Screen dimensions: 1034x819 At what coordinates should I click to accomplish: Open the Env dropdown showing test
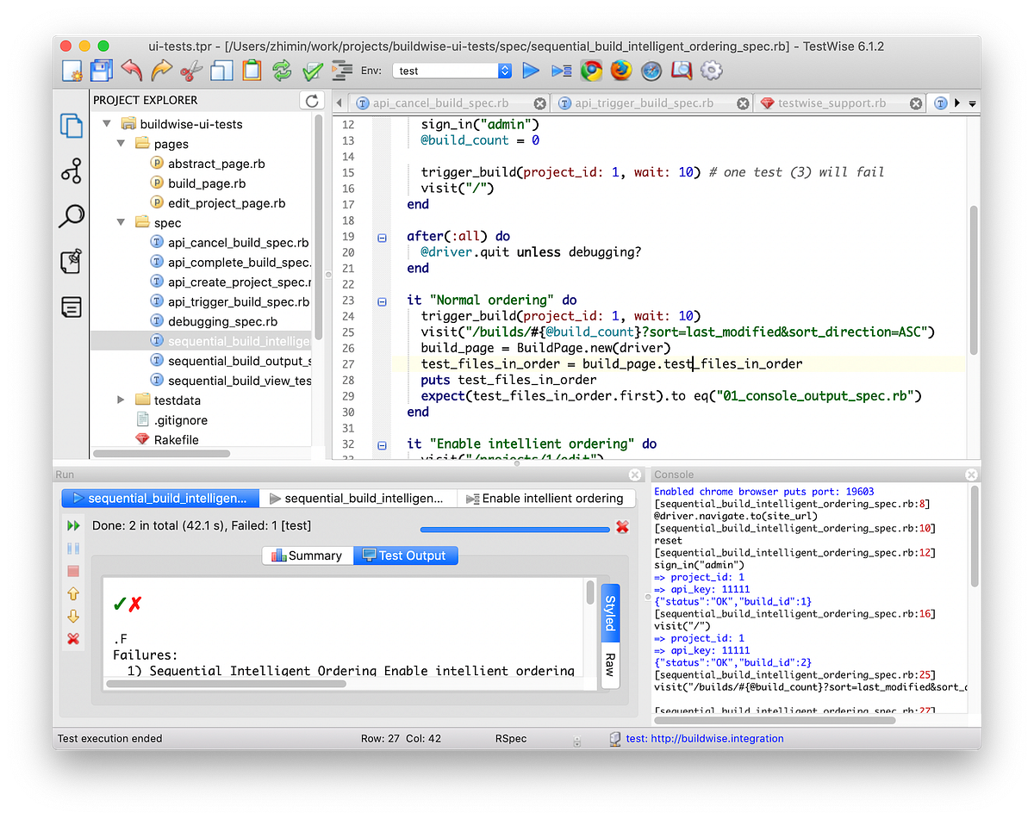(x=503, y=71)
